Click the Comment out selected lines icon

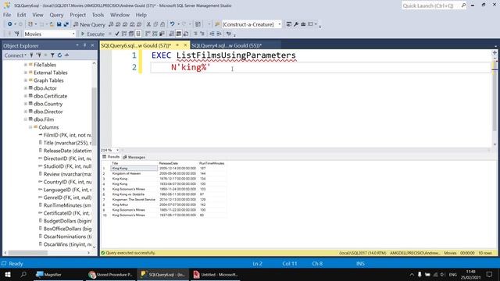coord(195,34)
